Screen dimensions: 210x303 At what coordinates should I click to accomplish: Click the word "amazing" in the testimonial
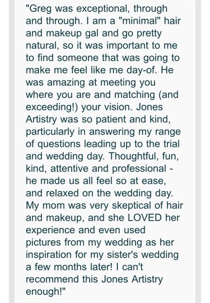pos(66,83)
